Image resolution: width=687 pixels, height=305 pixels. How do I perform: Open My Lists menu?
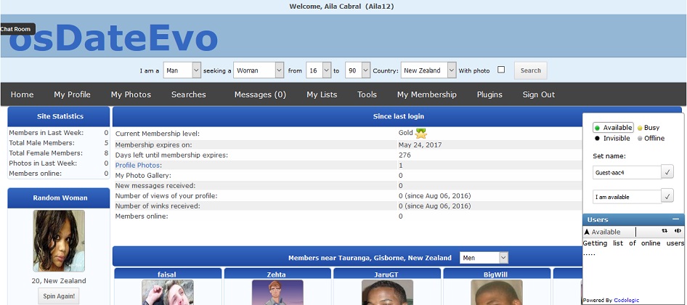pos(322,94)
